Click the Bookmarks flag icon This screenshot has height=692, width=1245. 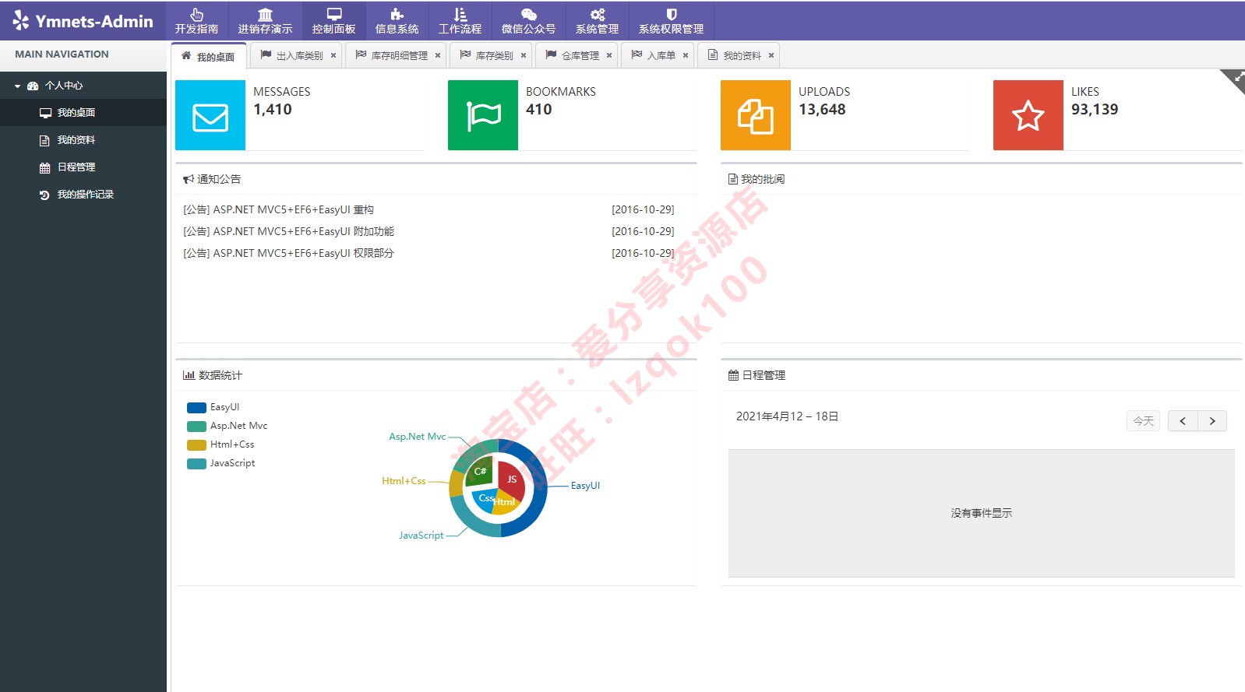[x=483, y=115]
